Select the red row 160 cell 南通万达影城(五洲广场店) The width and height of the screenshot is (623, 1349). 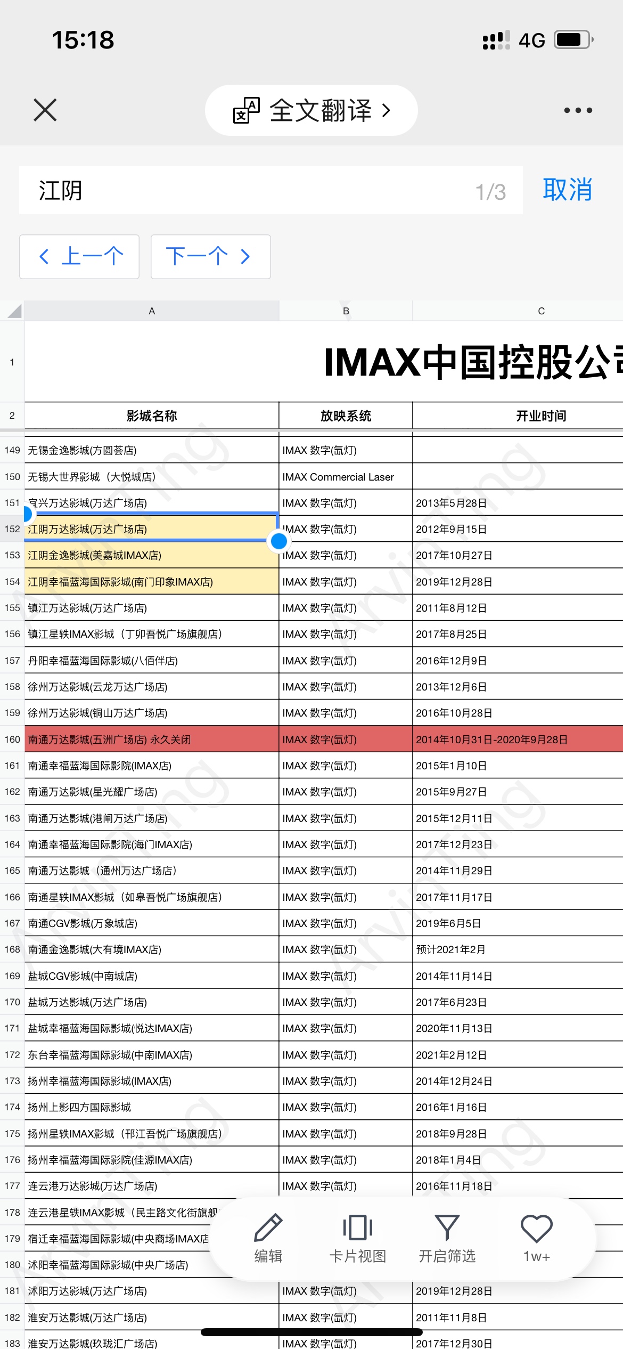click(152, 739)
